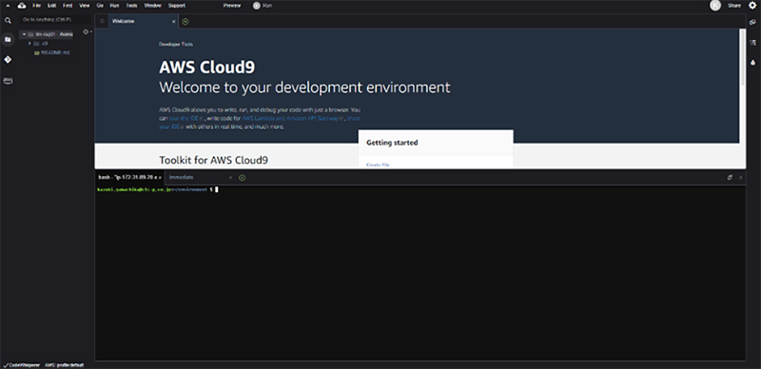Open the search magnifier in left sidebar
This screenshot has height=369, width=761.
(8, 20)
